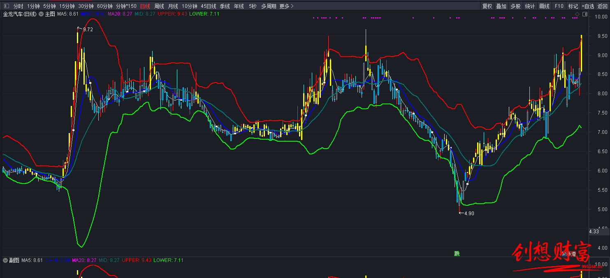
Task: Click the 标记 mark button
Action: [573, 6]
